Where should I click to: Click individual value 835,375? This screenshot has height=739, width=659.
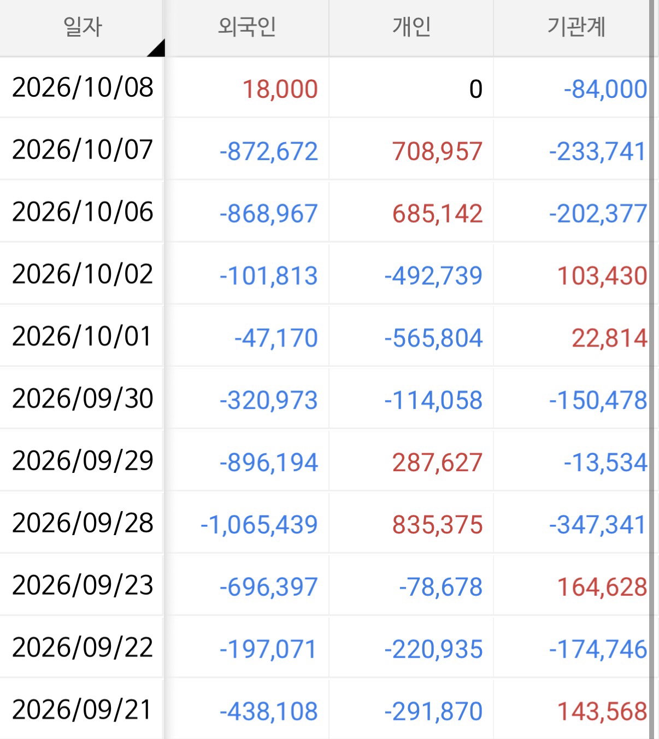pyautogui.click(x=437, y=525)
